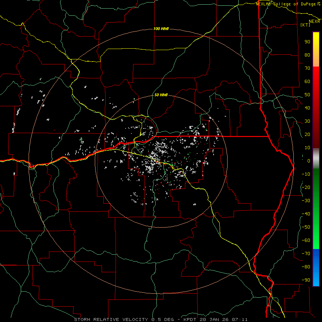Click the 100 NMI range ring label

(161, 29)
